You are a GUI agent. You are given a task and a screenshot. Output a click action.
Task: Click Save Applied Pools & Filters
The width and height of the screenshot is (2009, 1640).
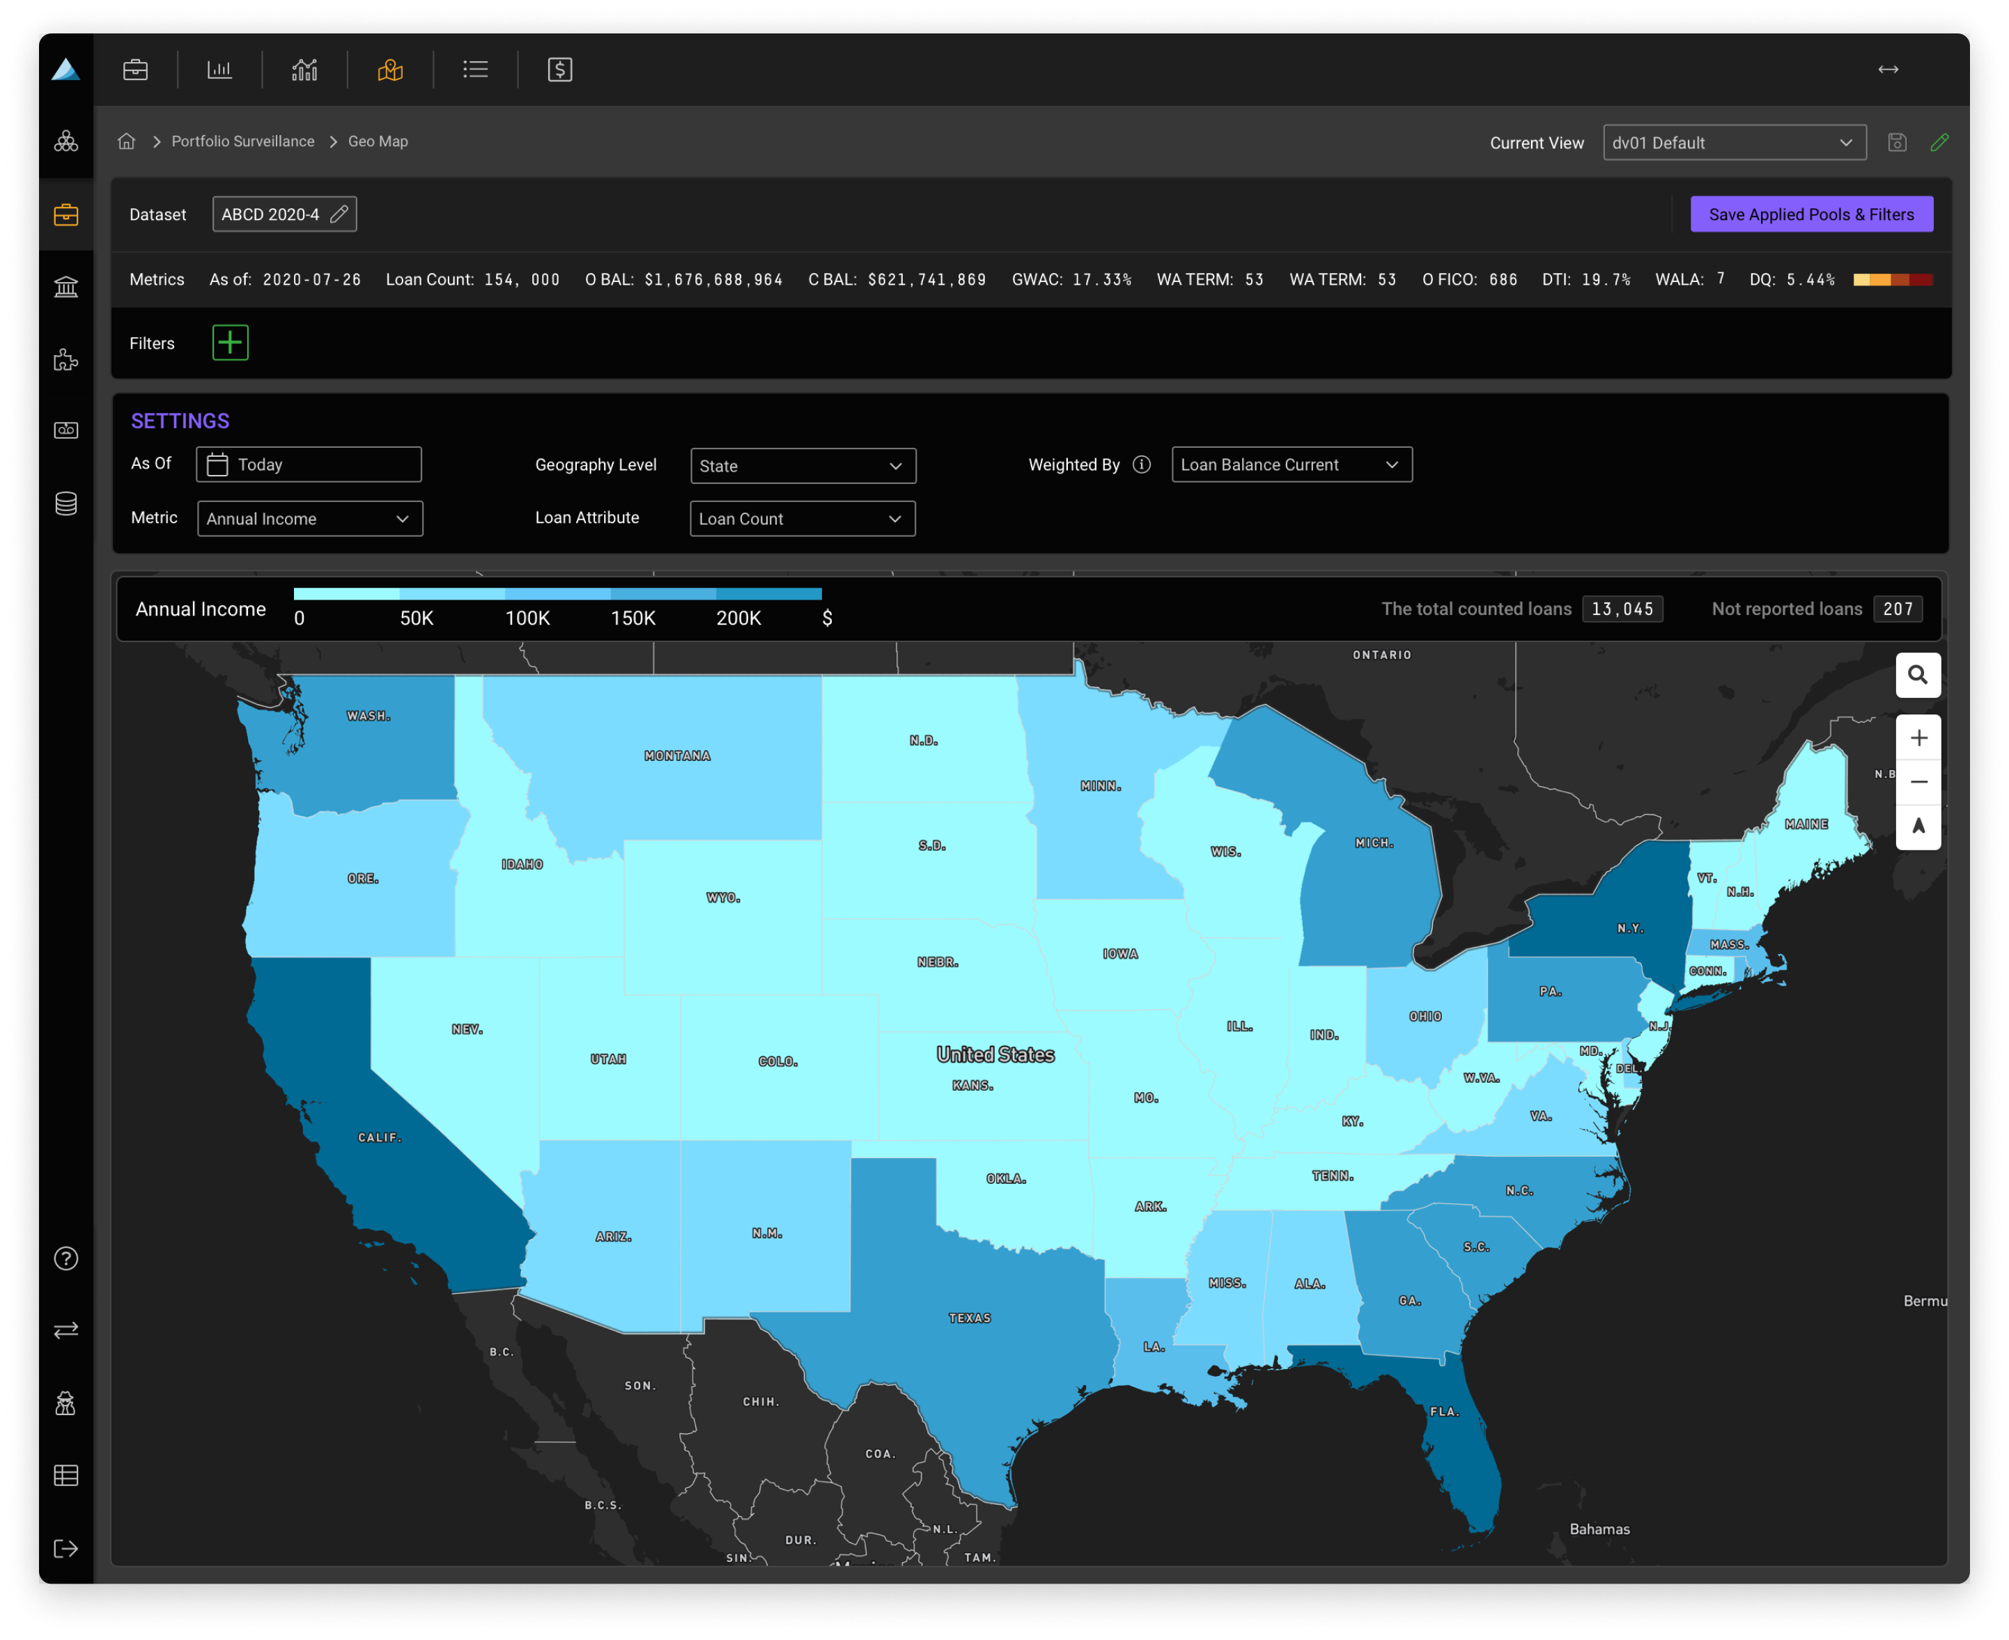1810,214
